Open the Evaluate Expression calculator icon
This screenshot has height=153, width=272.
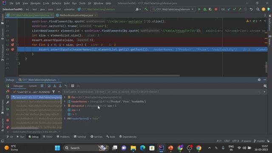(x=73, y=86)
